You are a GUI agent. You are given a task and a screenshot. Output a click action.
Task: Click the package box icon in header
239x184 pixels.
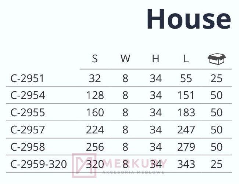coord(217,58)
